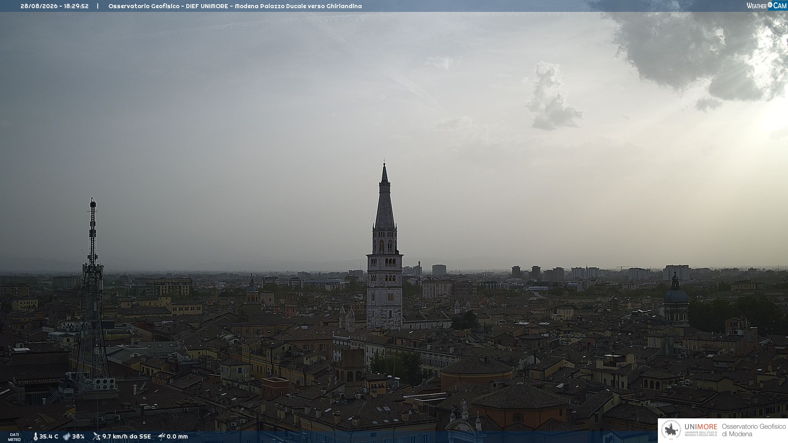Image resolution: width=788 pixels, height=443 pixels.
Task: Click the Ghirlandina tower spire
Action: (x=385, y=197)
